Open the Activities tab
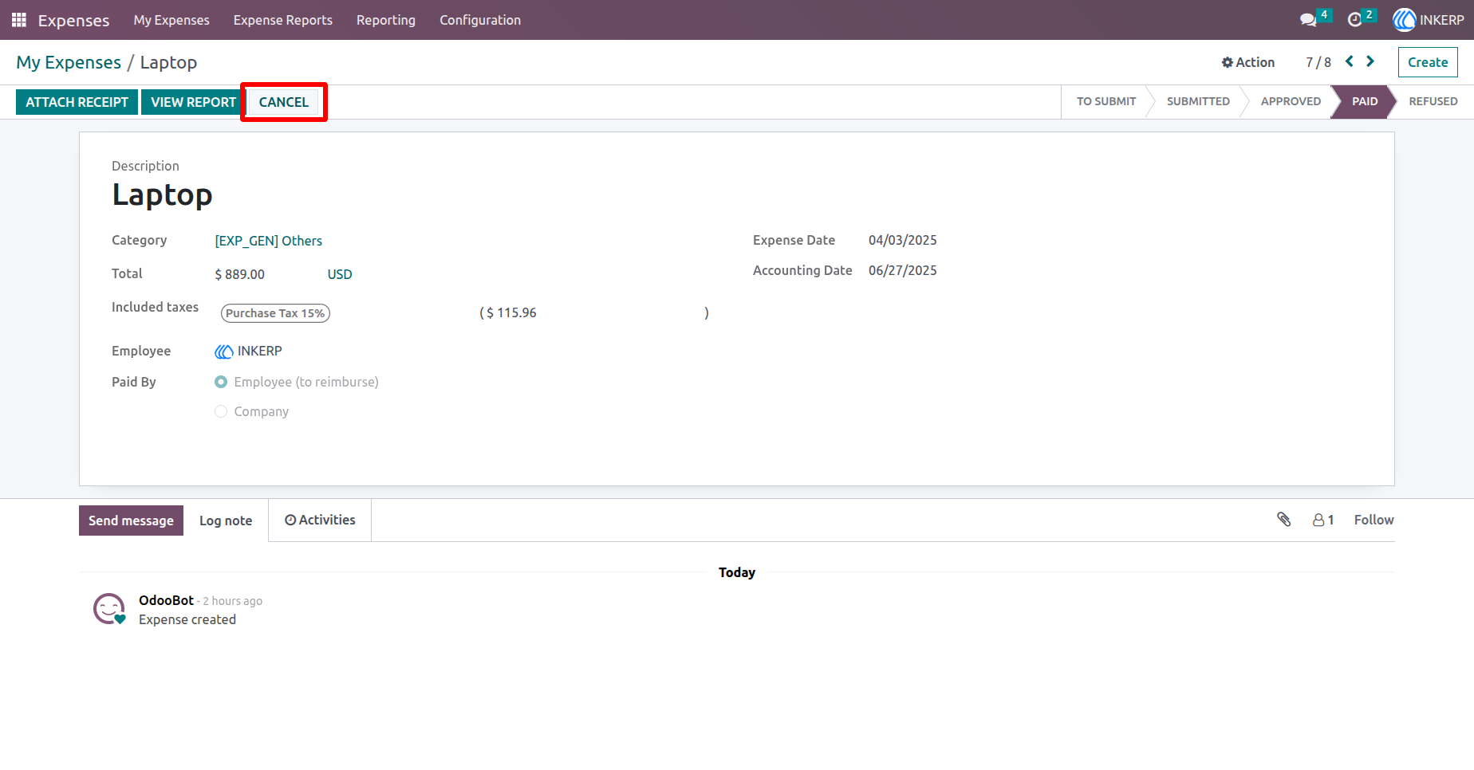The width and height of the screenshot is (1474, 770). click(x=320, y=520)
